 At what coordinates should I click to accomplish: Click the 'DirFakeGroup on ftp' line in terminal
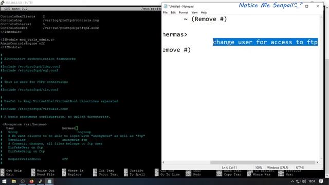tap(26, 151)
